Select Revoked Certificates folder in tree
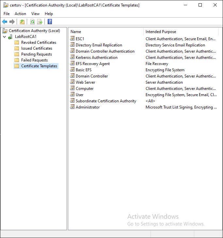 click(x=39, y=42)
